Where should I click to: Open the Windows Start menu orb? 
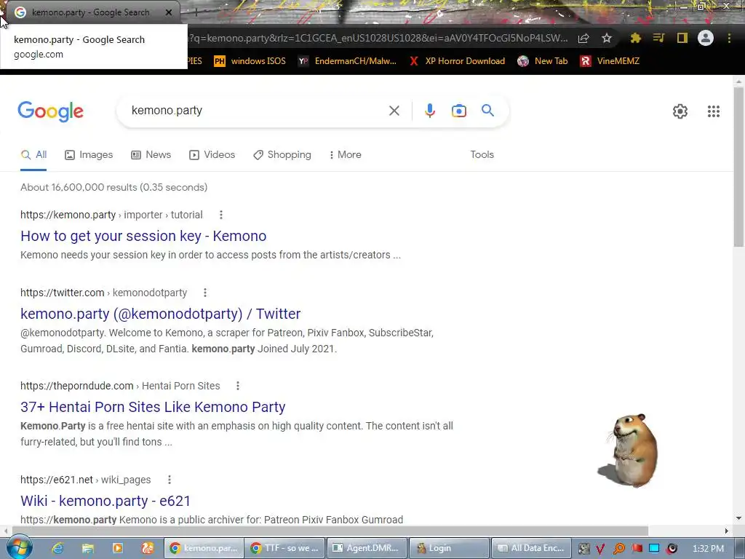coord(19,547)
